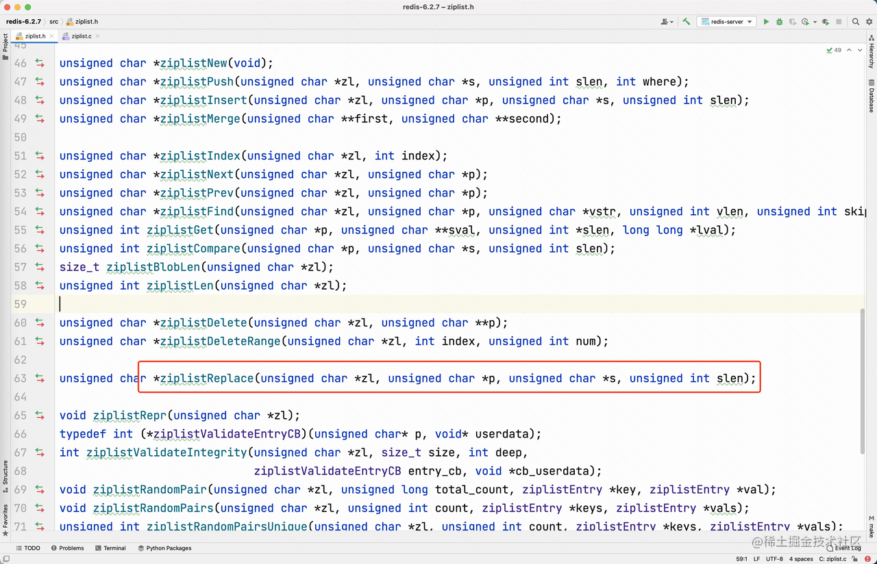
Task: Open the TODO tool window
Action: tap(28, 548)
